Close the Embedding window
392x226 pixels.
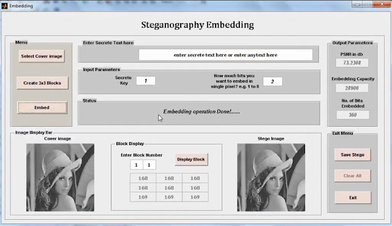coord(382,4)
